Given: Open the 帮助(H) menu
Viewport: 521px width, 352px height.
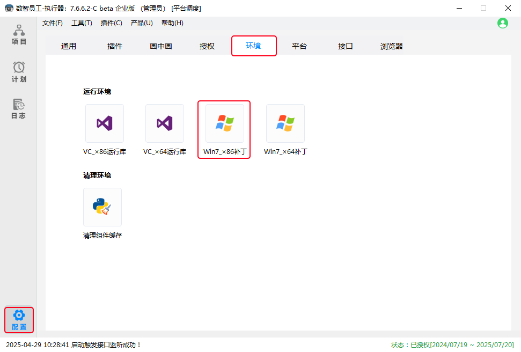Looking at the screenshot, I should (x=172, y=23).
